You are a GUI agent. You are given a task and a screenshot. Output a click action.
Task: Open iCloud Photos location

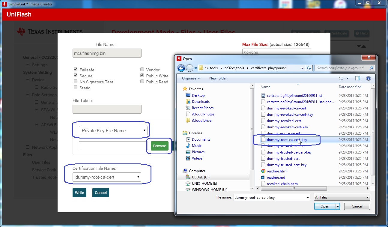click(x=203, y=114)
